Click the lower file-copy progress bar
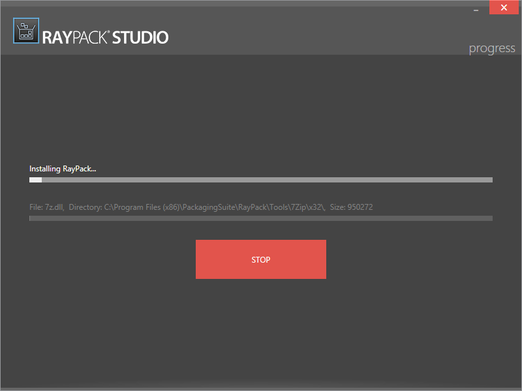 pos(261,218)
